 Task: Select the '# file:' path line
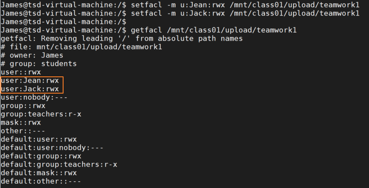[x=81, y=47]
